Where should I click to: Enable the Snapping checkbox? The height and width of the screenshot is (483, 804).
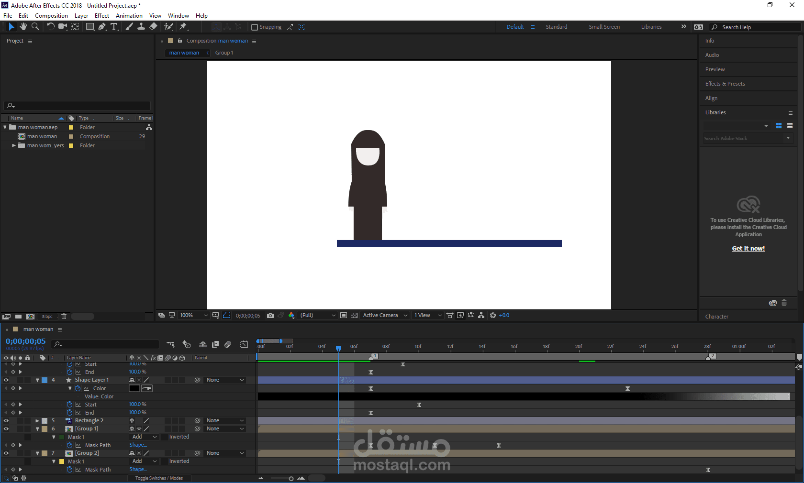[x=255, y=27]
